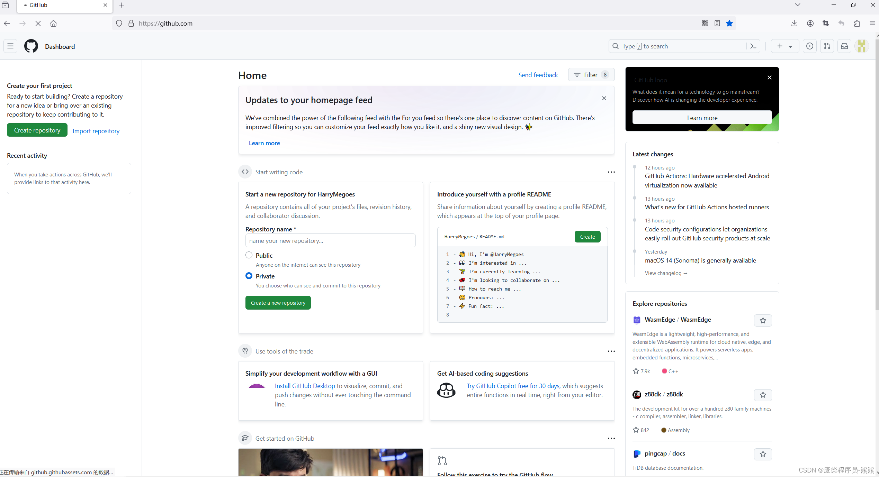Go back to the previous page
The height and width of the screenshot is (477, 879).
click(7, 23)
